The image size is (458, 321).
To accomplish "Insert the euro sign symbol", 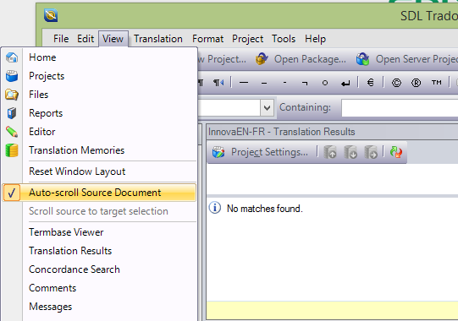I will [370, 83].
